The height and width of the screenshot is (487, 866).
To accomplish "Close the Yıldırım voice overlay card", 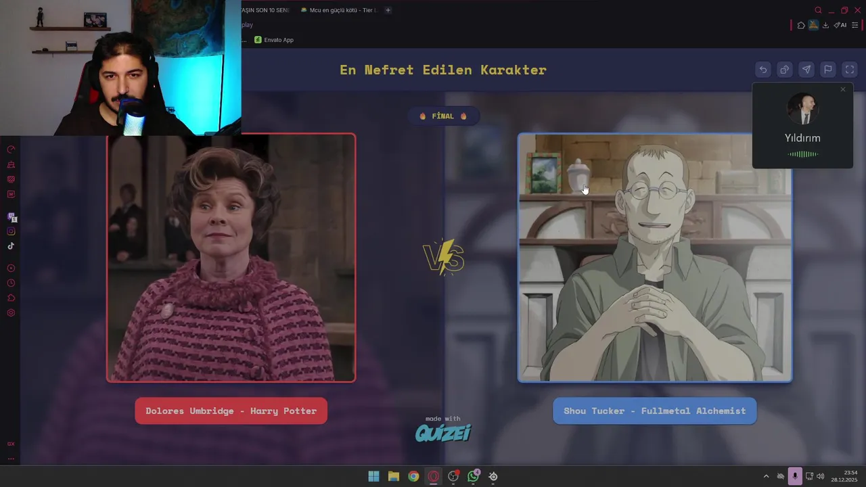I will click(843, 89).
